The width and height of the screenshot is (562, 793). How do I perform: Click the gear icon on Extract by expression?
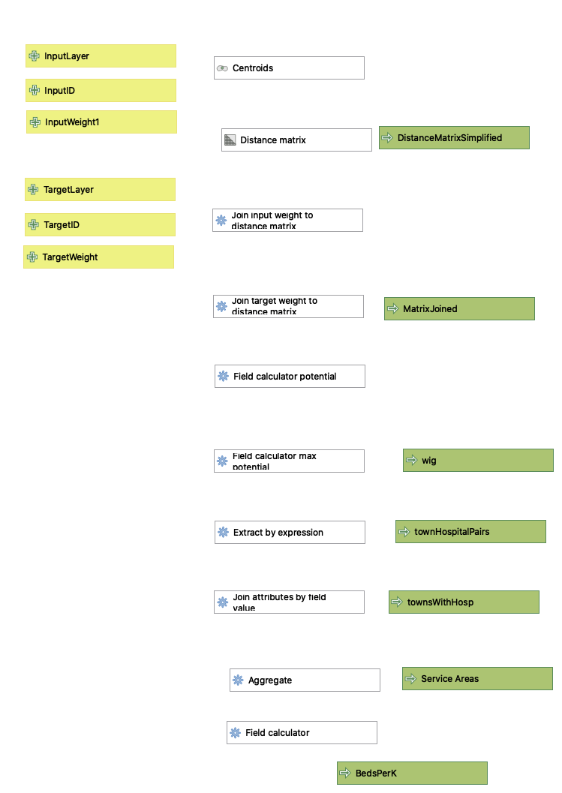pos(223,533)
